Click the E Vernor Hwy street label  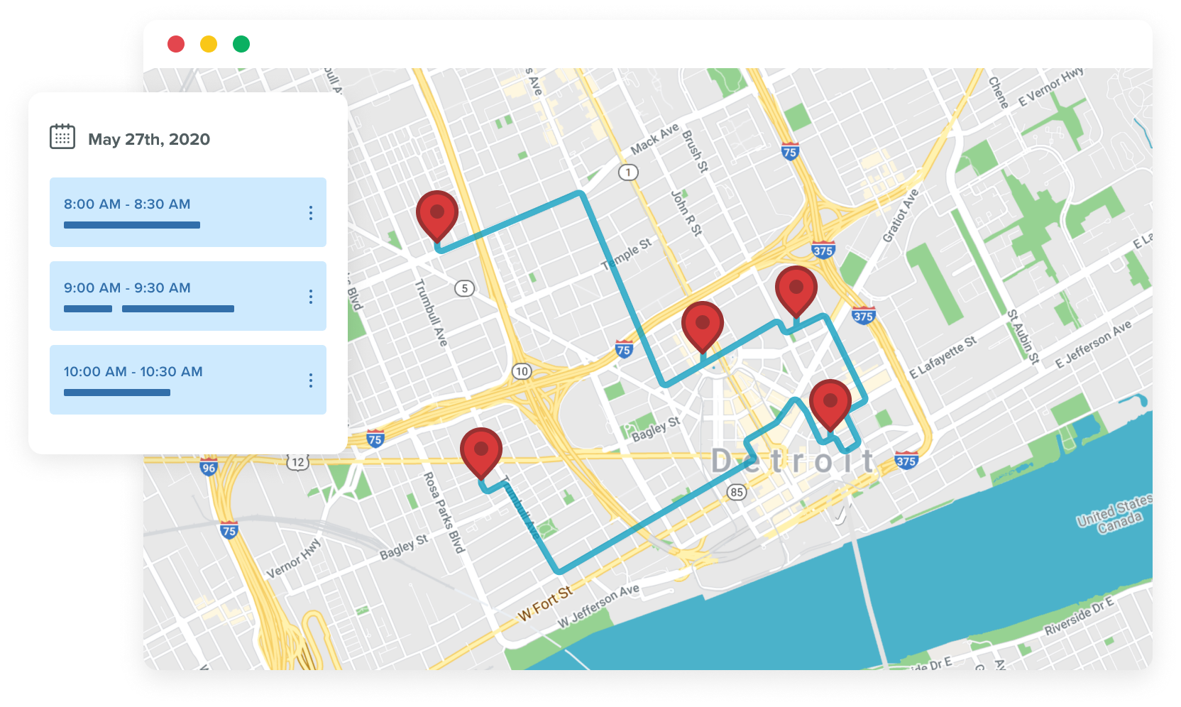coord(1051,87)
